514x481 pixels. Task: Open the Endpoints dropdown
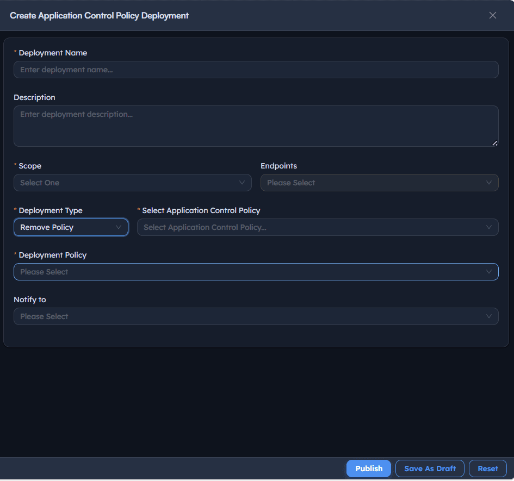point(379,183)
